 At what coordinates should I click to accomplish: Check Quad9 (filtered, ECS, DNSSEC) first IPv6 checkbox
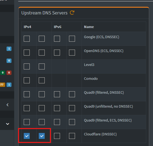pos(57,122)
